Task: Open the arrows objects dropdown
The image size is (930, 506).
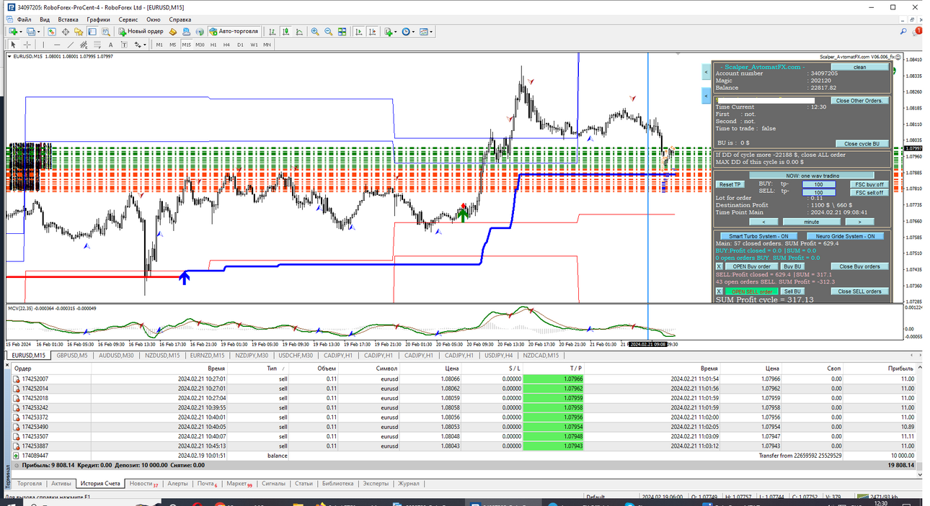Action: [x=145, y=45]
